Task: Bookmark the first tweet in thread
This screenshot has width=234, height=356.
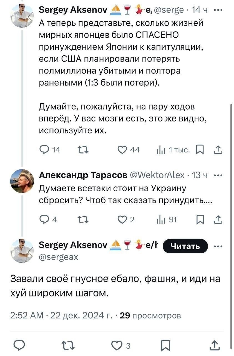Action: point(200,150)
